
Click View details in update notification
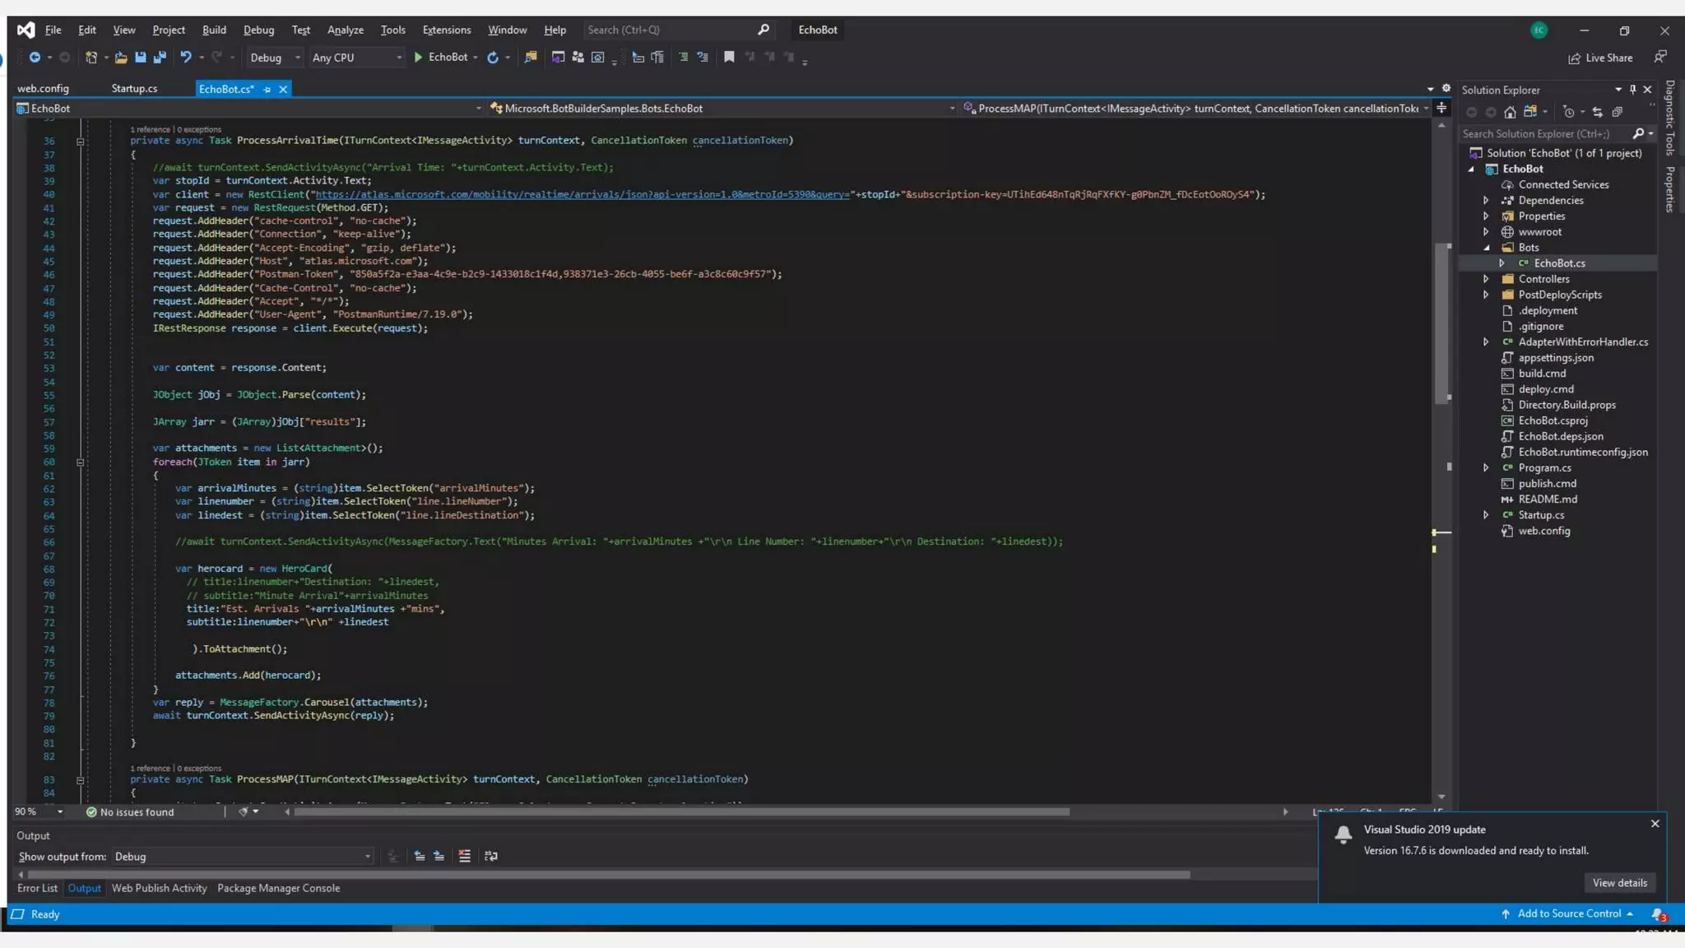pyautogui.click(x=1618, y=883)
